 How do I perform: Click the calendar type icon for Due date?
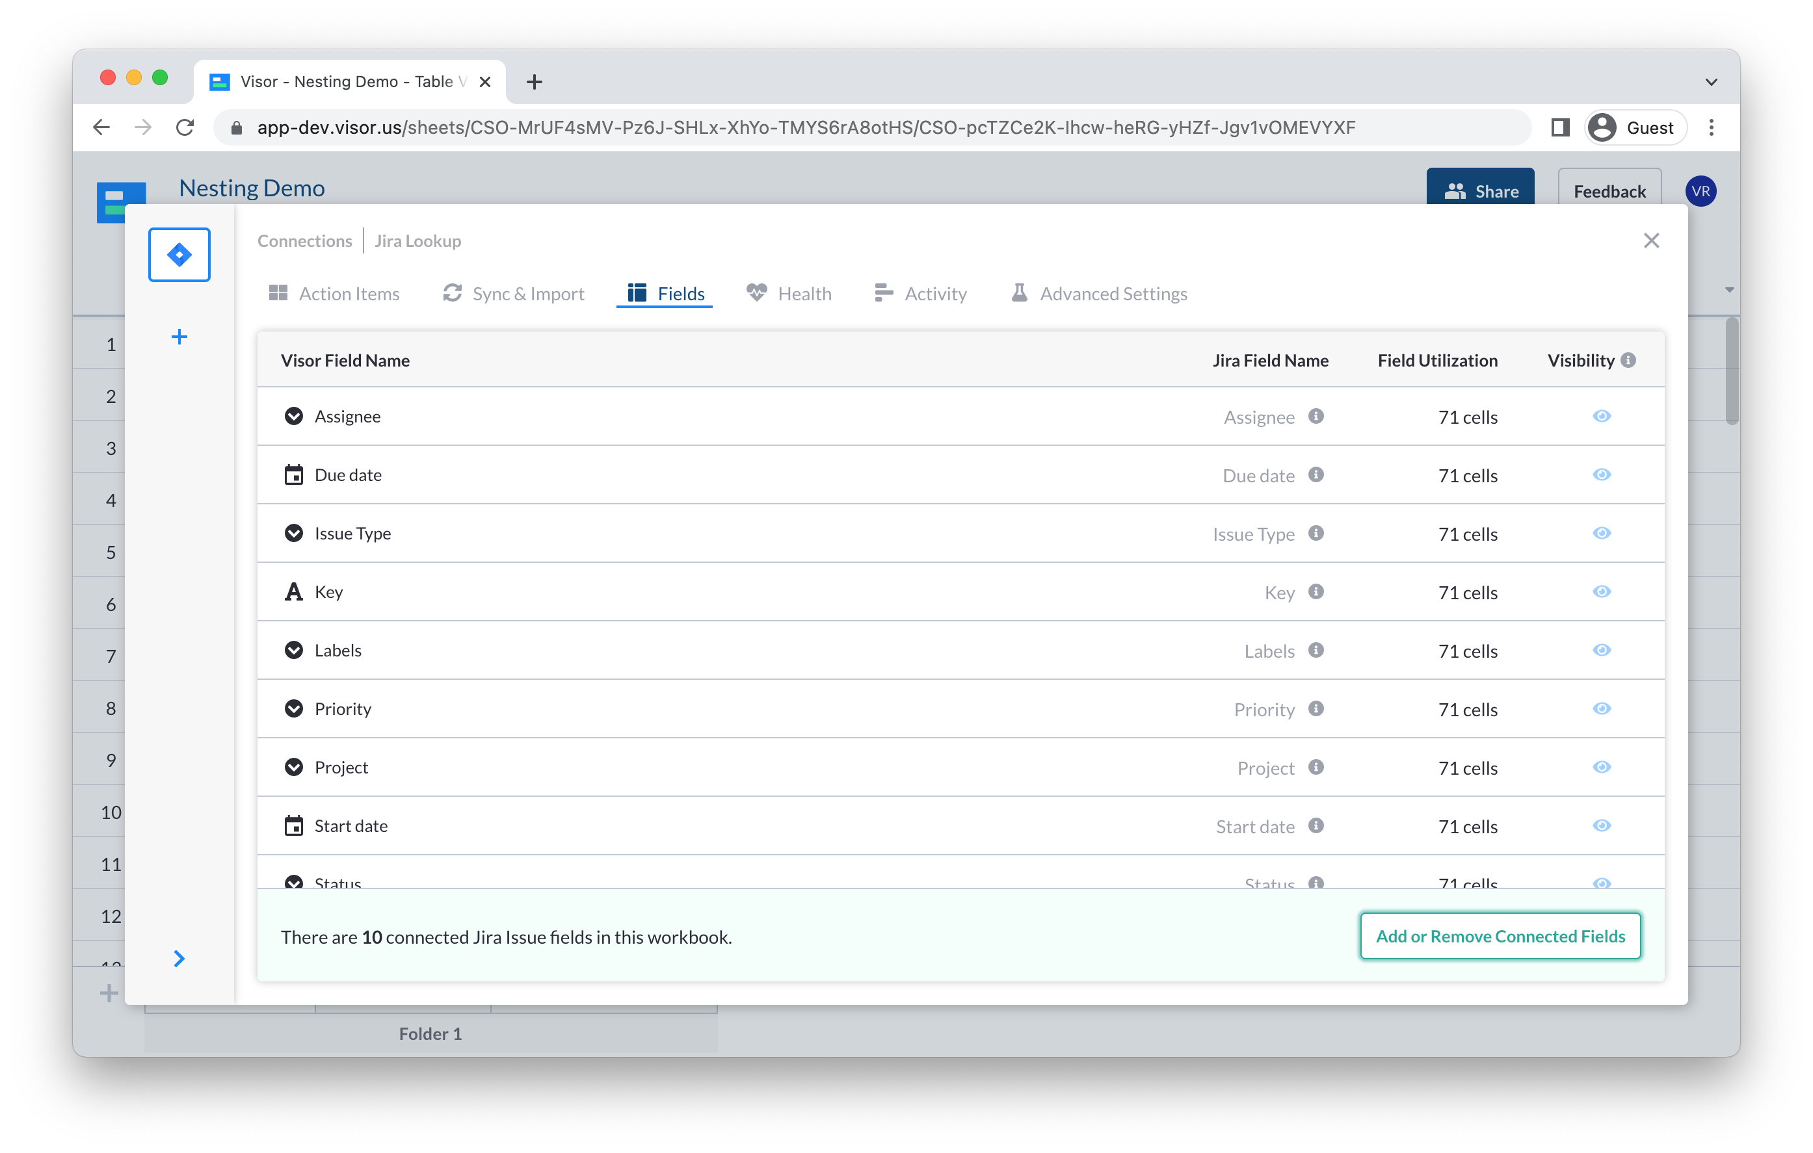click(294, 475)
